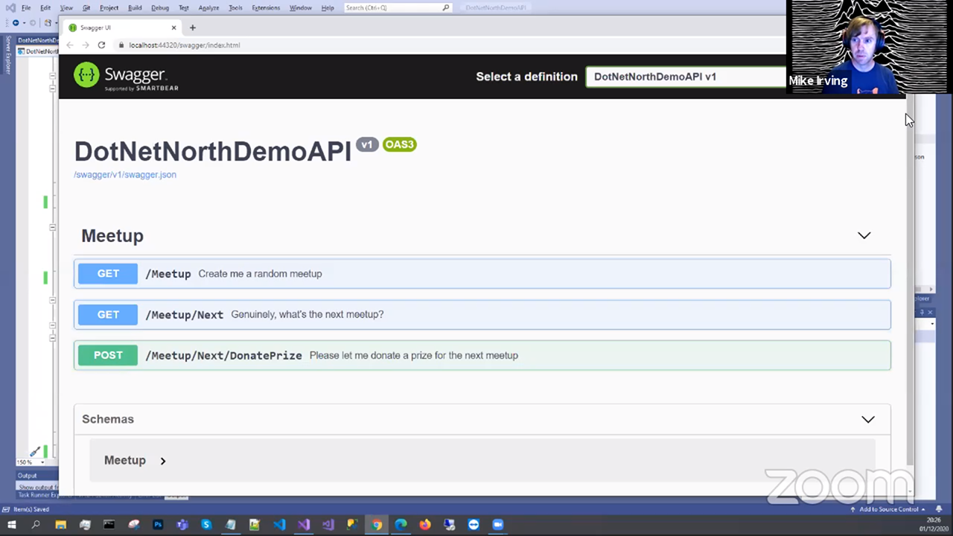Open Windows Start menu
The width and height of the screenshot is (953, 536).
tap(12, 525)
